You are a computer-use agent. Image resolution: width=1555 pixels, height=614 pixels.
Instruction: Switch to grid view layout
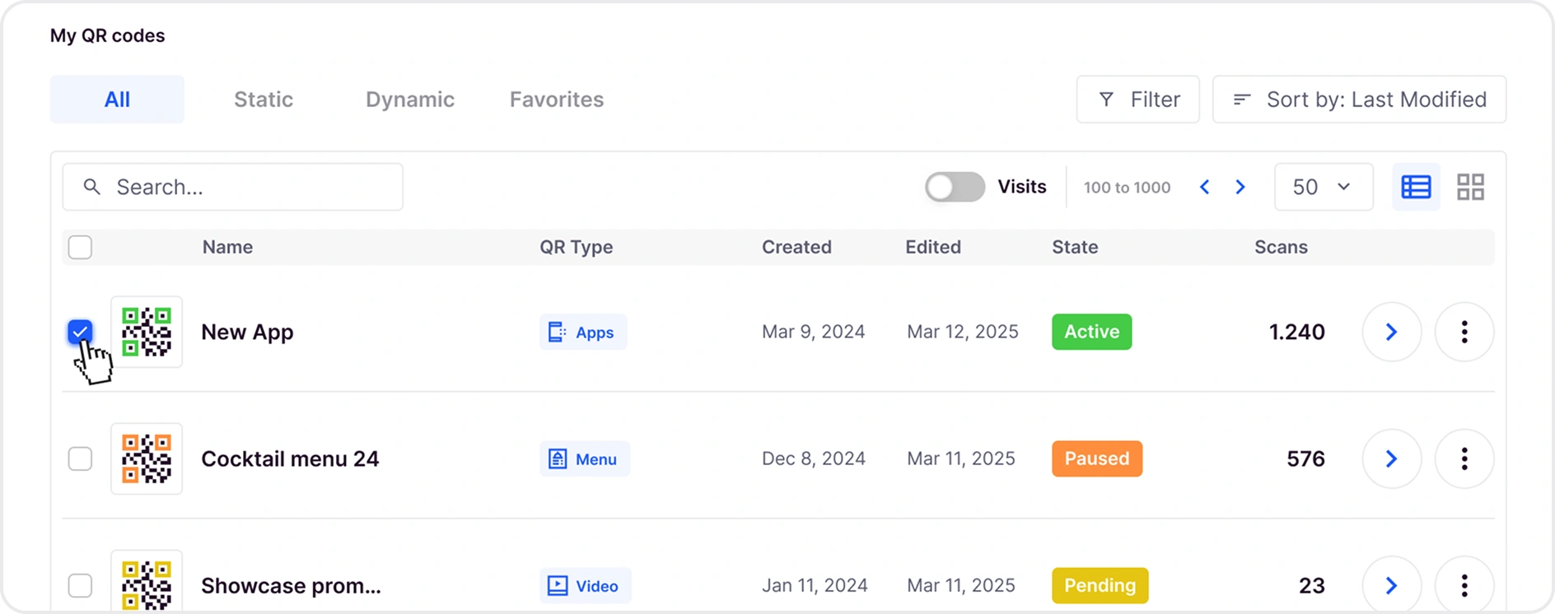(x=1470, y=187)
